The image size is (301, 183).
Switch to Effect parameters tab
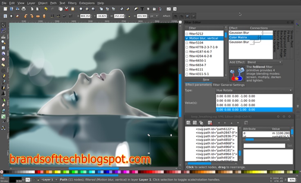[x=198, y=85]
